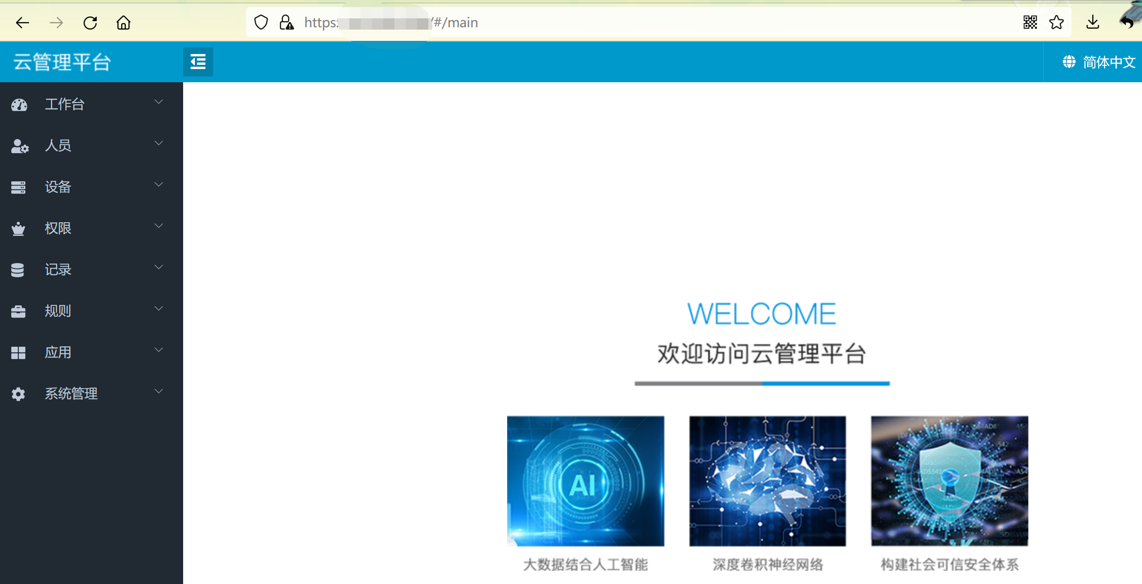Open the 简体中文 language selector
Screen dimensions: 1142x584
click(1099, 62)
